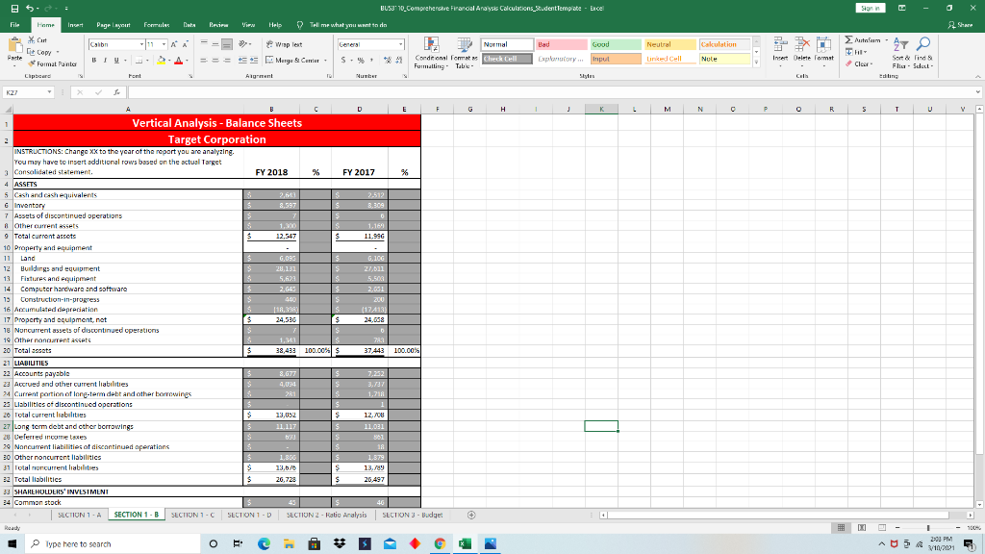
Task: Adjust the zoom slider in status bar
Action: [928, 528]
